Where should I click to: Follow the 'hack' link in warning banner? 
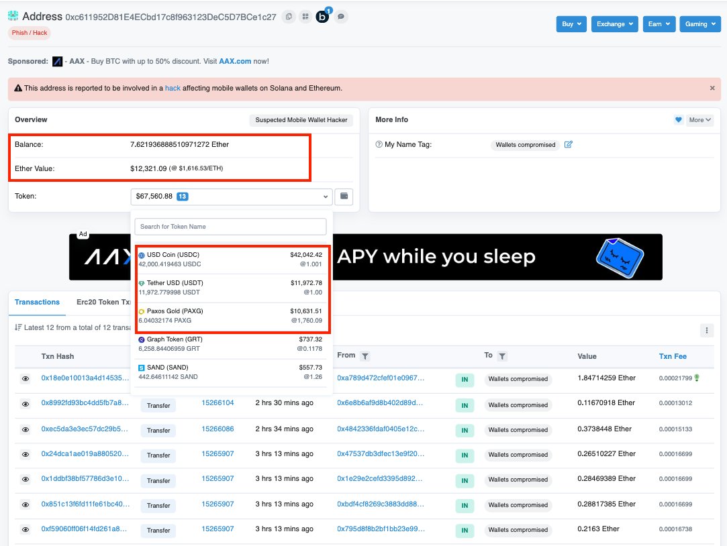[173, 88]
